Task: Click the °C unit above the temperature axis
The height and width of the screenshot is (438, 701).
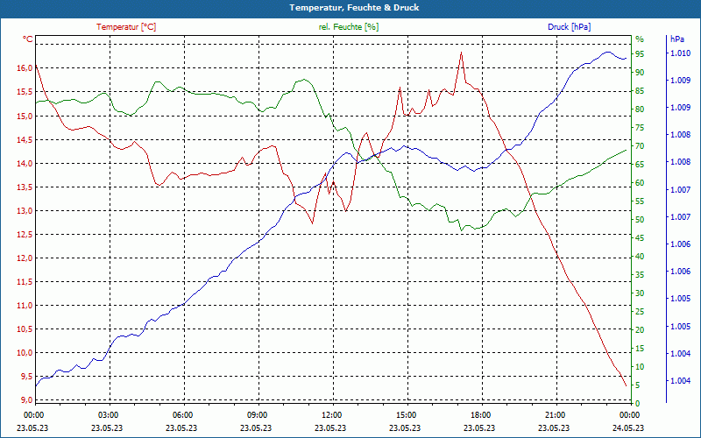Action: click(28, 39)
